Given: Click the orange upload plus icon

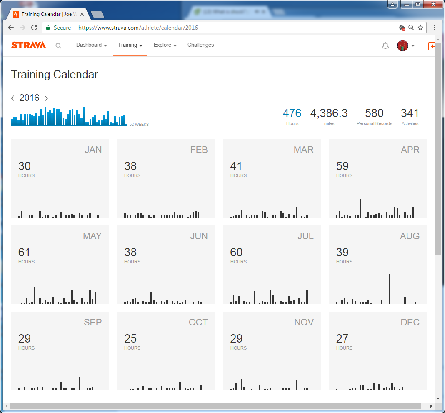Looking at the screenshot, I should 432,46.
